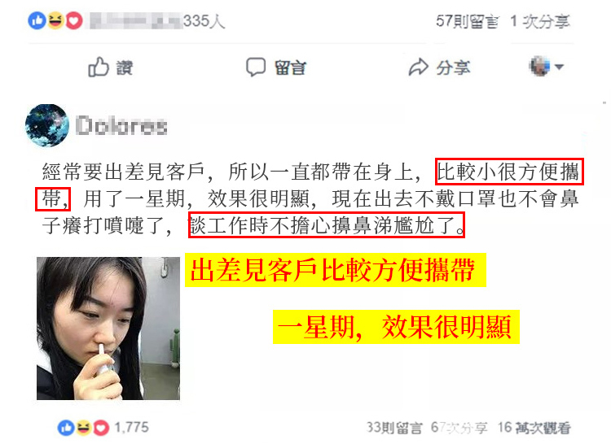The width and height of the screenshot is (611, 444).
Task: Click the 16 萬次觀看 views count
Action: 534,428
